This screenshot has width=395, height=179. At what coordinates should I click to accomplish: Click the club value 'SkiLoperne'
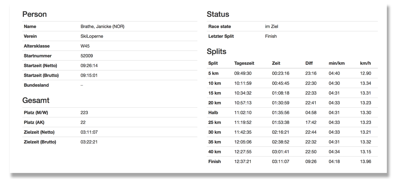click(x=92, y=36)
